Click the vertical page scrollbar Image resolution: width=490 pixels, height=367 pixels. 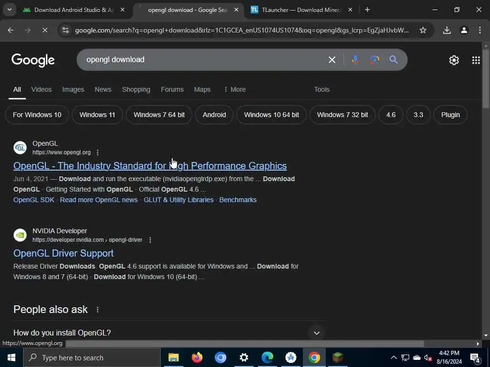[x=486, y=78]
